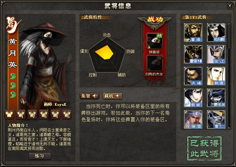Select skin shirt number 1

pos(21,114)
